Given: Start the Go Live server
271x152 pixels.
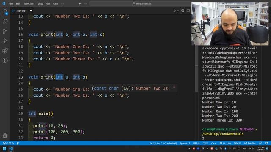Looking at the screenshot, I should pos(225,143).
